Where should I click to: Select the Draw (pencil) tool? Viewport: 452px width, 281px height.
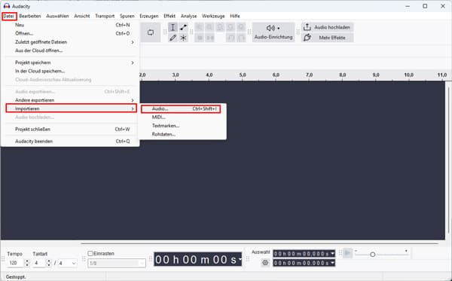(173, 38)
